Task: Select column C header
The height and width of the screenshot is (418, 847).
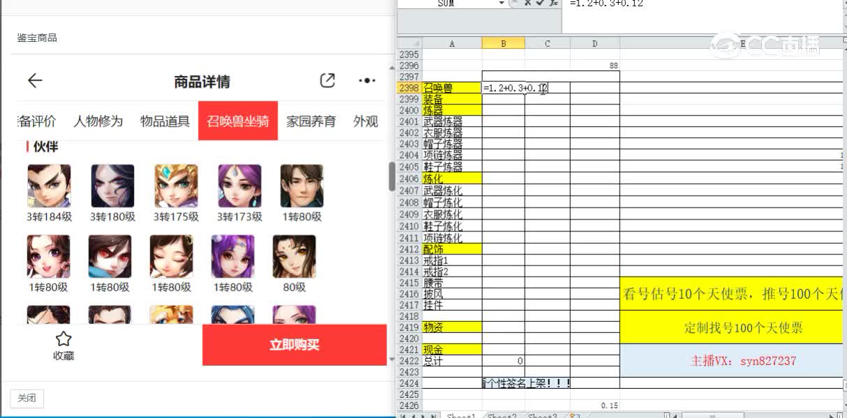Action: click(x=548, y=43)
